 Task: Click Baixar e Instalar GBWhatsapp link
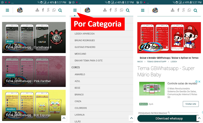pyautogui.click(x=169, y=58)
